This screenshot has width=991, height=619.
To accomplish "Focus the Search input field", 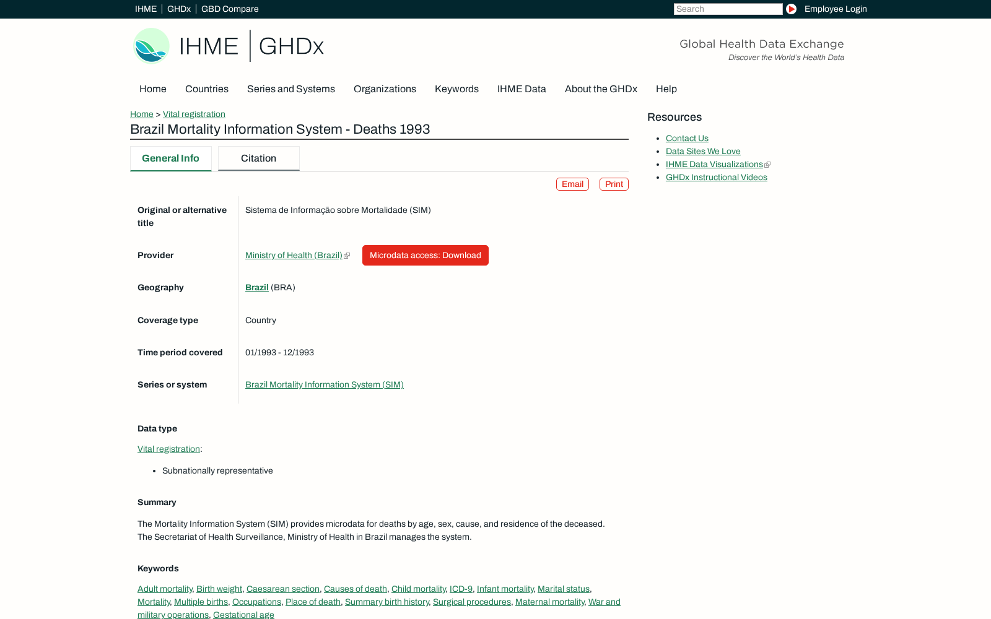I will pyautogui.click(x=728, y=9).
